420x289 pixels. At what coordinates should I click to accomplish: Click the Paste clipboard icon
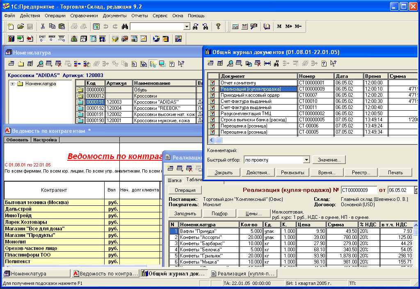(x=62, y=26)
